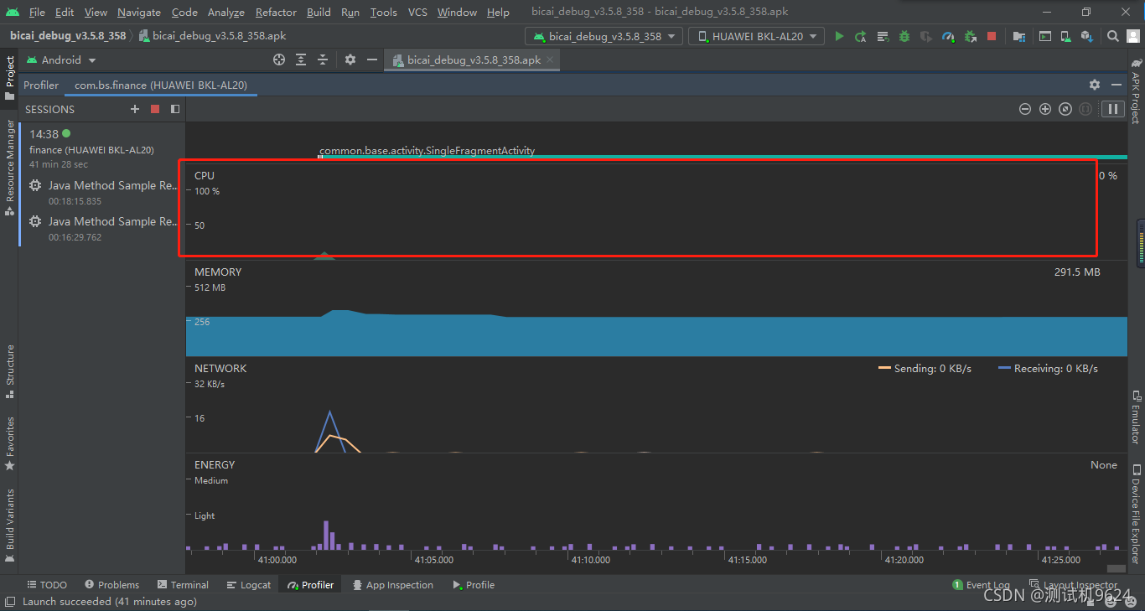Image resolution: width=1145 pixels, height=611 pixels.
Task: Click the 41:10.000 timeline axis label
Action: (591, 560)
